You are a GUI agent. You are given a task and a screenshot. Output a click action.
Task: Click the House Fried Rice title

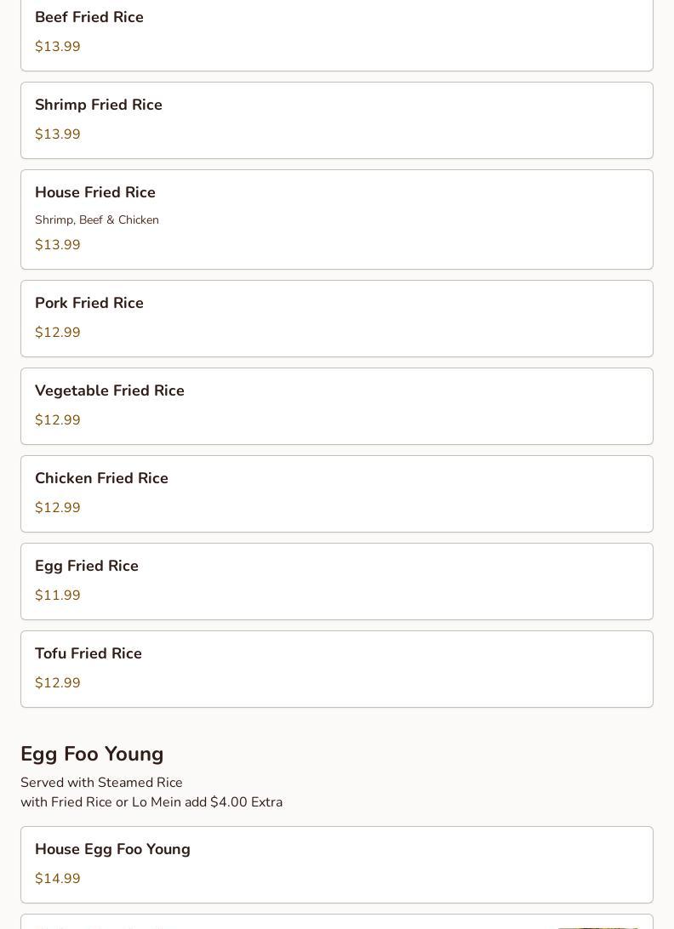click(x=95, y=193)
